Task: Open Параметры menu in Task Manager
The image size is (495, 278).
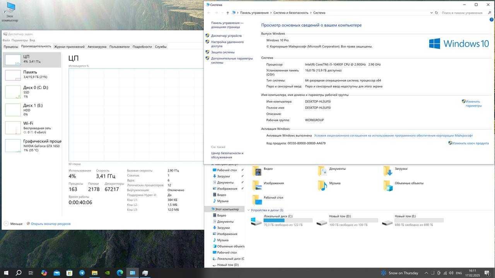Action: pos(20,40)
